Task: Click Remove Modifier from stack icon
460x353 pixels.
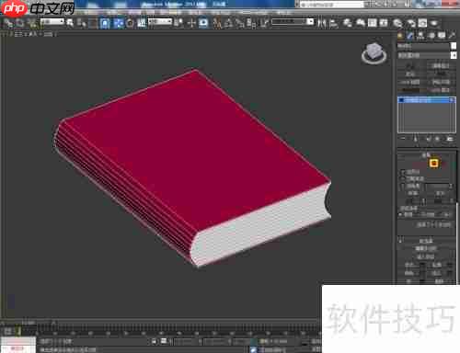Action: coord(438,139)
